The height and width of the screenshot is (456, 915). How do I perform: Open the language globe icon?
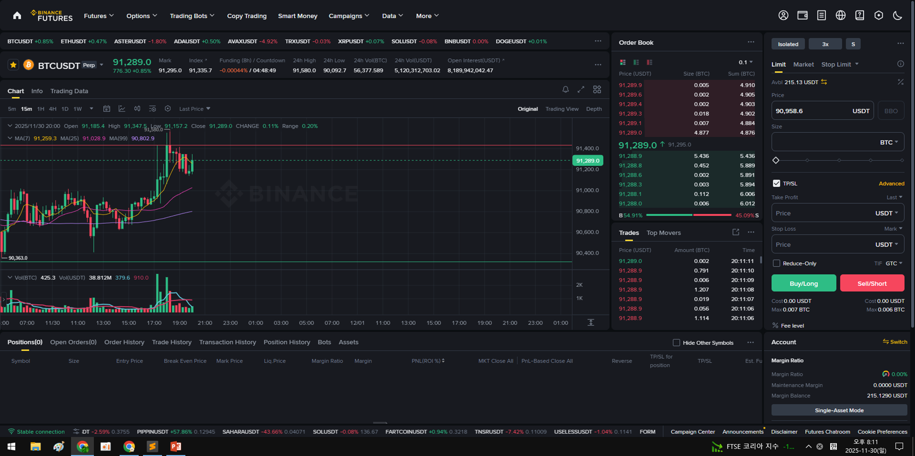[840, 16]
